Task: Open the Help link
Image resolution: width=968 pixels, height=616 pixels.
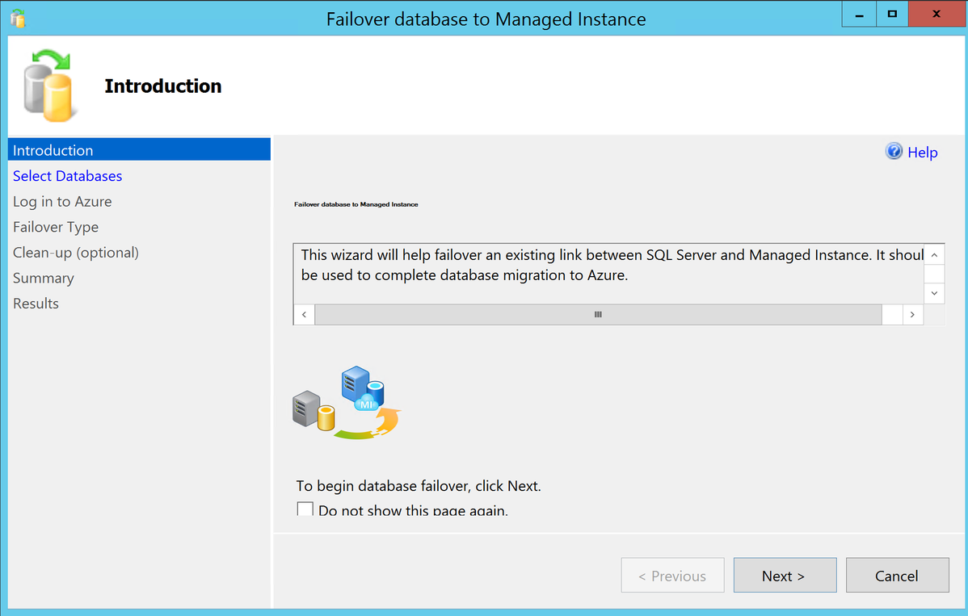Action: [x=922, y=153]
